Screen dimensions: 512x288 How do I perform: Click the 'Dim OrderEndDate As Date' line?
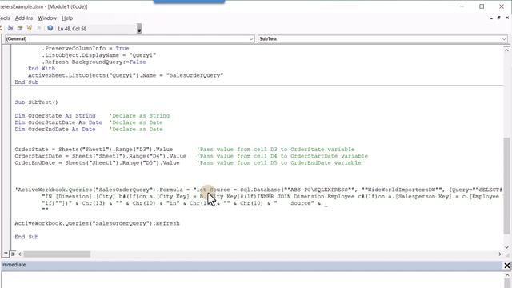coord(55,130)
